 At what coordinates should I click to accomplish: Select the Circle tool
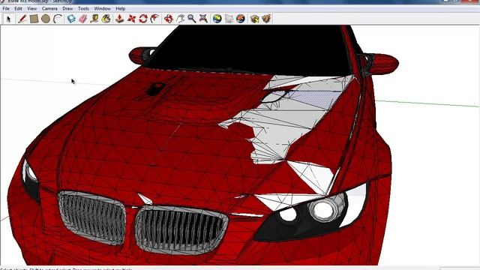pos(46,19)
